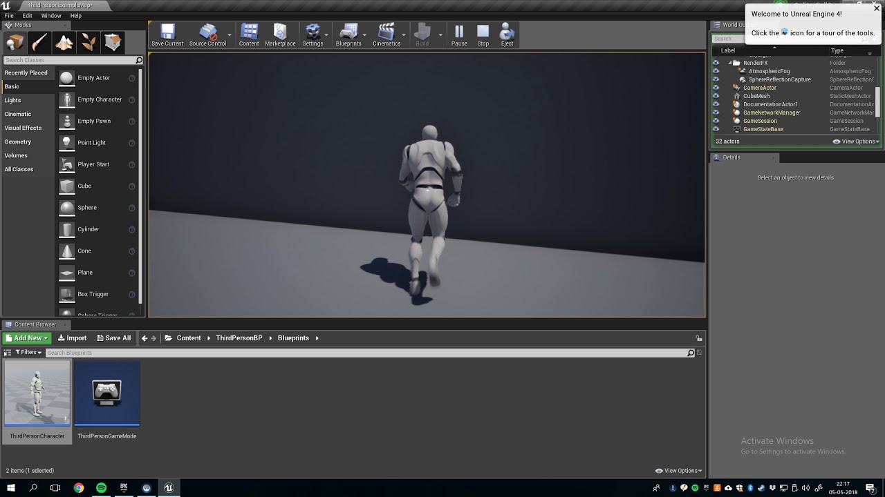Open Cinematics dropdown arrow
This screenshot has height=497, width=885.
404,35
